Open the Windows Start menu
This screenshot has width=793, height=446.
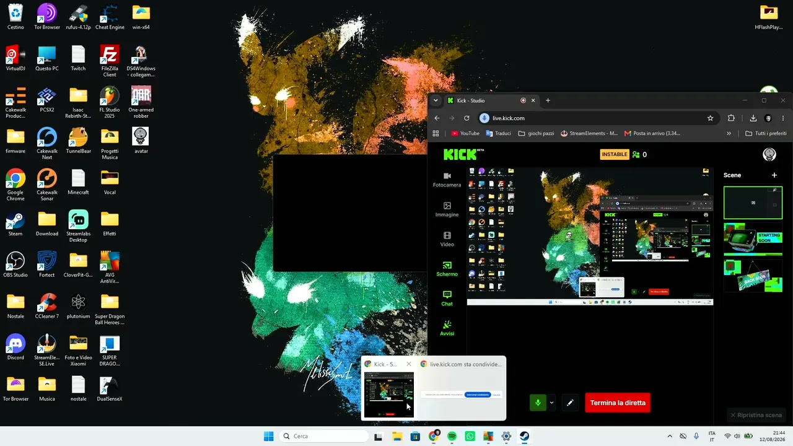(268, 436)
